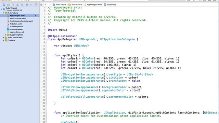Select the Todo-TutorialTests folder row
219x123 pixels.
[x=20, y=38]
